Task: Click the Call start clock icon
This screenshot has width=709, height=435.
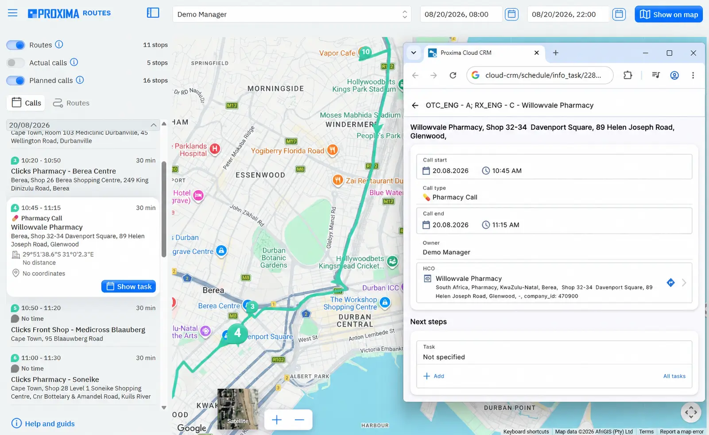Action: pos(486,171)
